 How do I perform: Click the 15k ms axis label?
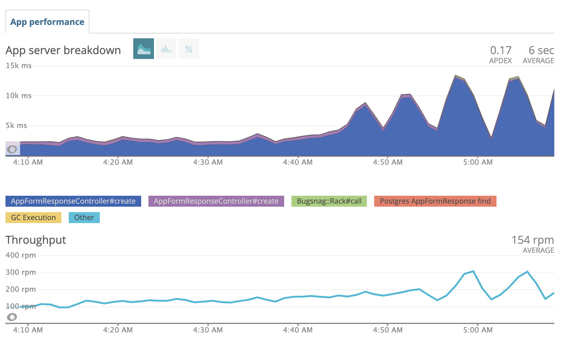(x=19, y=66)
